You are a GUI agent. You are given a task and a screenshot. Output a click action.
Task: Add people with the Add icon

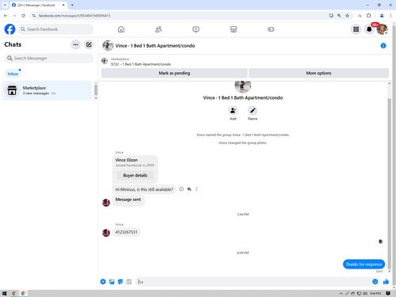pos(233,110)
